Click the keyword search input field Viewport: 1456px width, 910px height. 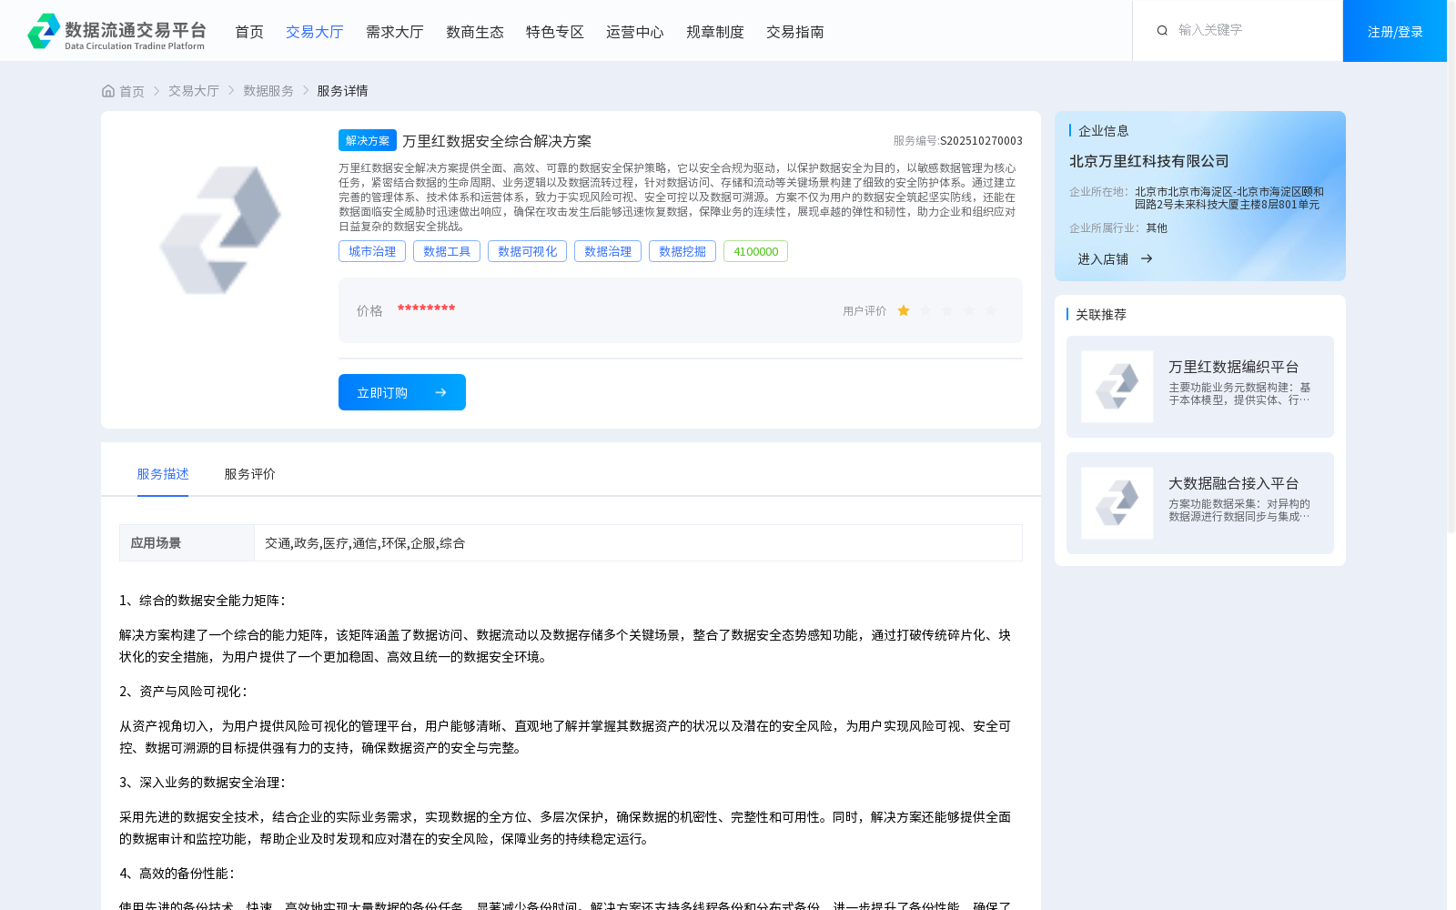pyautogui.click(x=1251, y=31)
